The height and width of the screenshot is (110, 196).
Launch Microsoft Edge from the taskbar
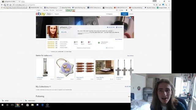(x=43, y=105)
